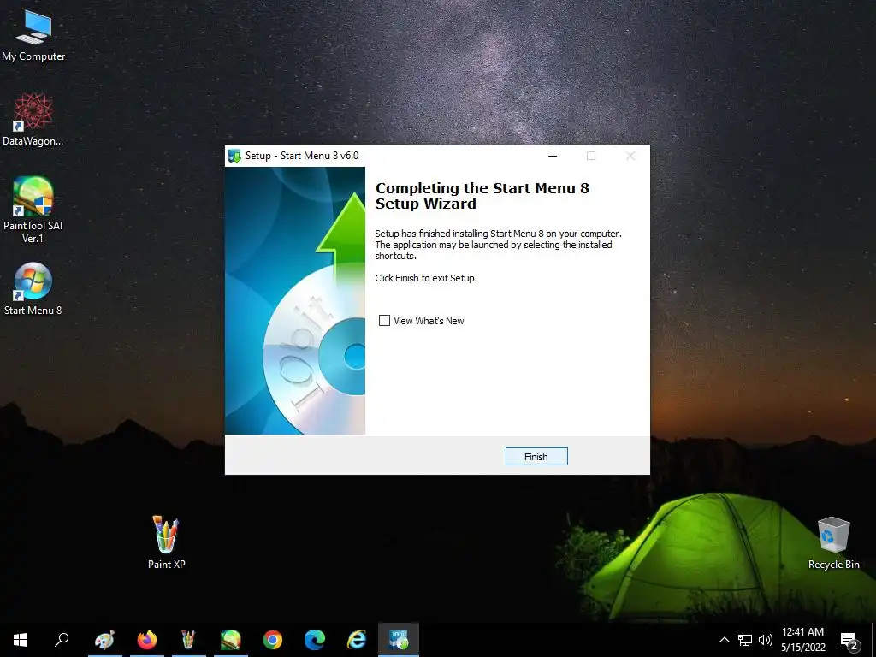This screenshot has height=657, width=876.
Task: Open PaintTool SAI icon on taskbar
Action: [231, 640]
